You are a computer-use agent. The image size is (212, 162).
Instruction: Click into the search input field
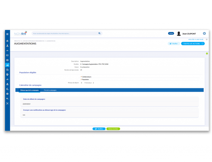tap(64, 33)
